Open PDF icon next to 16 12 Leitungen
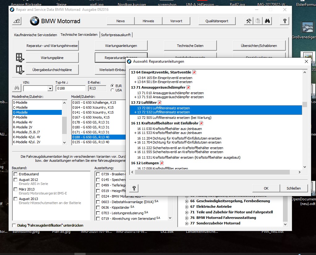This screenshot has height=255, width=316. pyautogui.click(x=162, y=163)
